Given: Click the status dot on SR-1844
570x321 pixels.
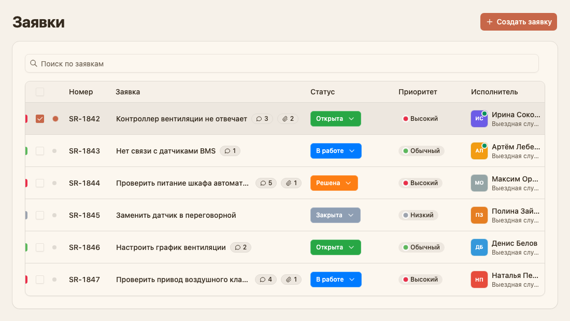Looking at the screenshot, I should pos(54,183).
